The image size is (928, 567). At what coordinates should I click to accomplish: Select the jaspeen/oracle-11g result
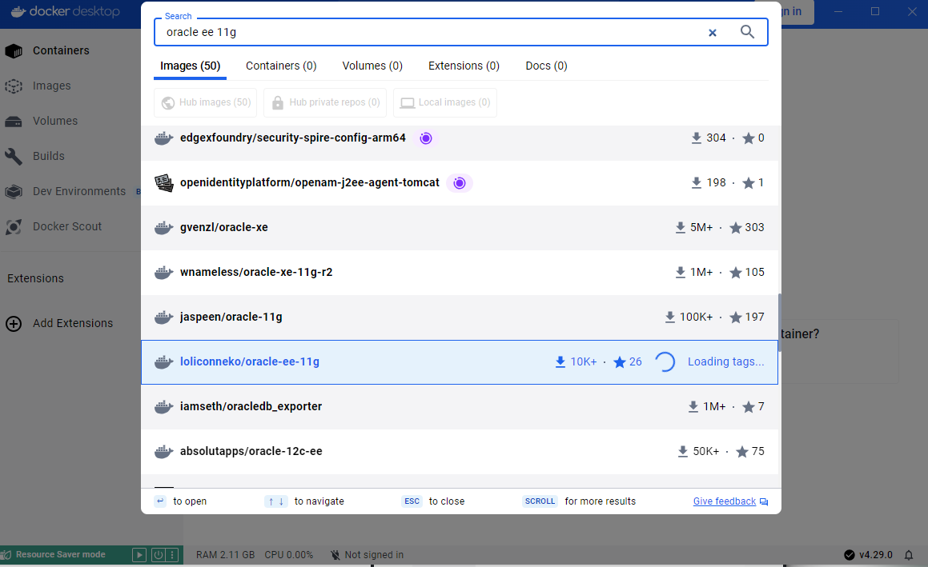point(460,317)
